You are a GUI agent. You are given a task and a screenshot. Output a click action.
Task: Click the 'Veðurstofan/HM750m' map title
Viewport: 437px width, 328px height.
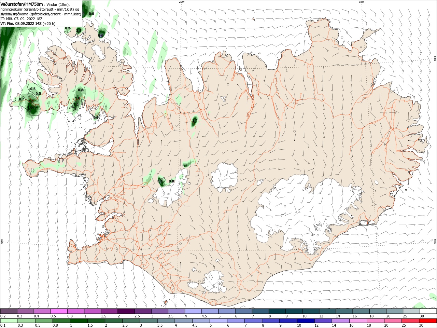point(22,4)
